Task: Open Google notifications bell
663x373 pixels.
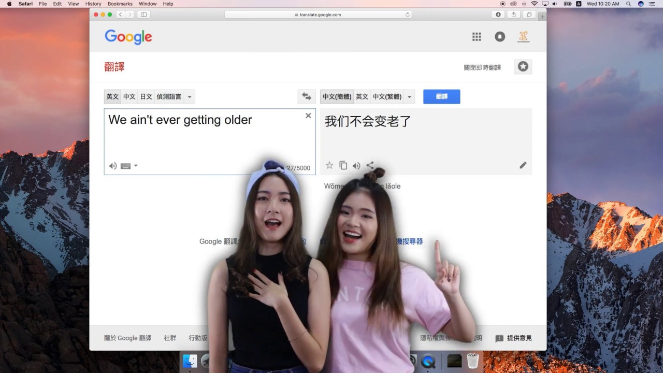Action: (x=500, y=36)
